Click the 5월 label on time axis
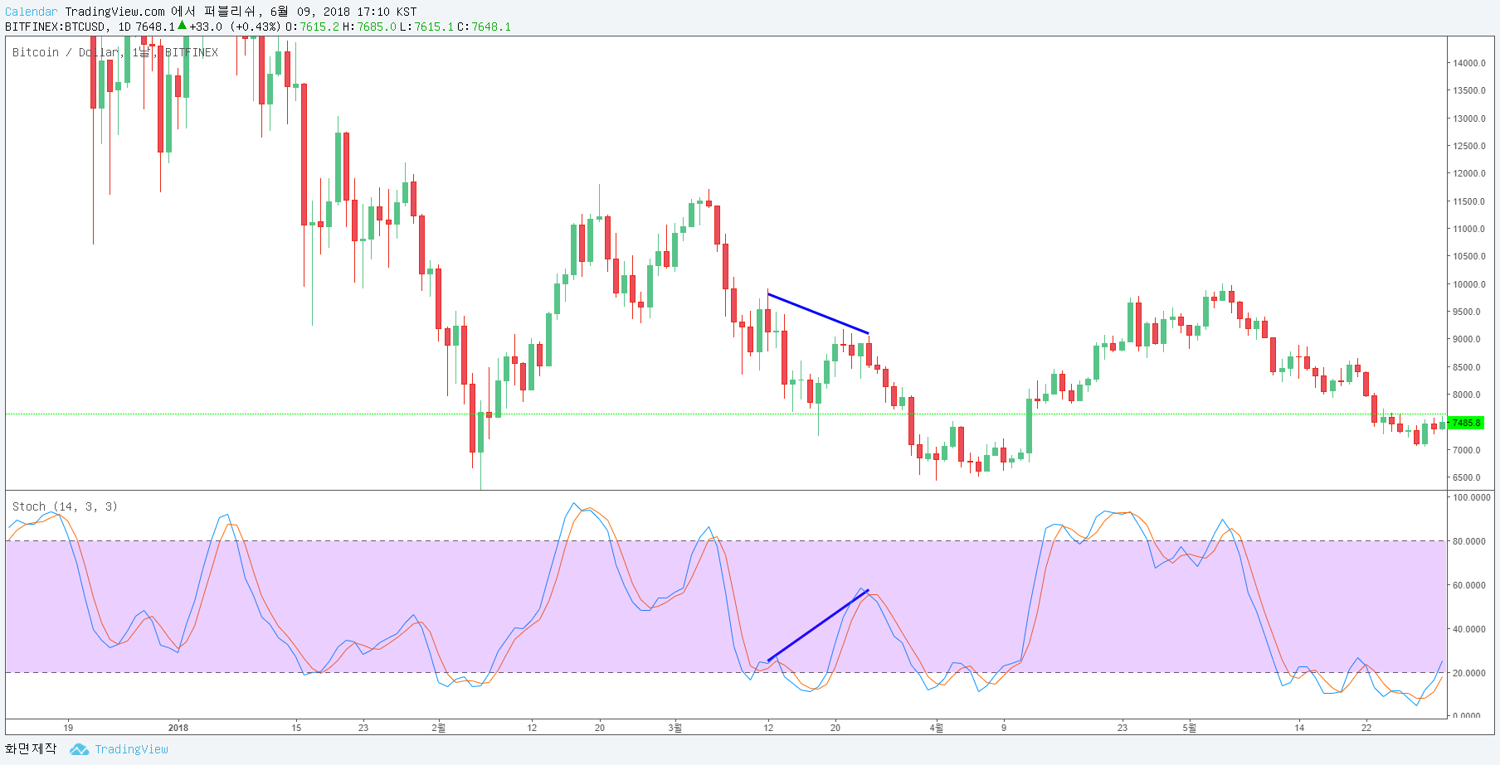This screenshot has width=1500, height=765. coord(1190,728)
